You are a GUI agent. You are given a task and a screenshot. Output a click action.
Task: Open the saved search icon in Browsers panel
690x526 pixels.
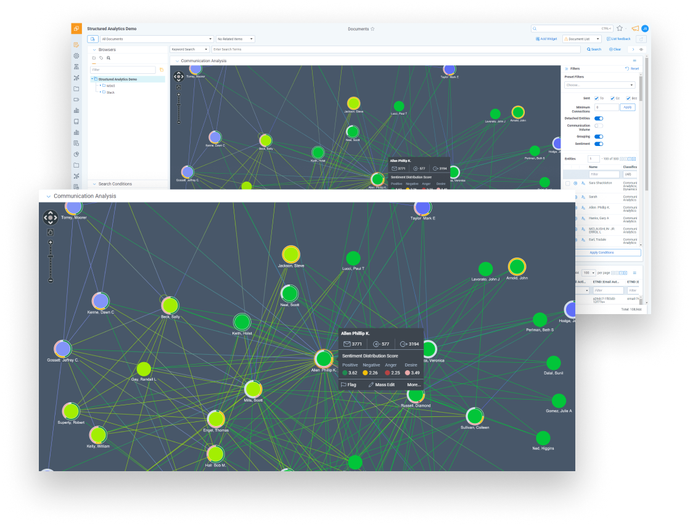[x=109, y=58]
